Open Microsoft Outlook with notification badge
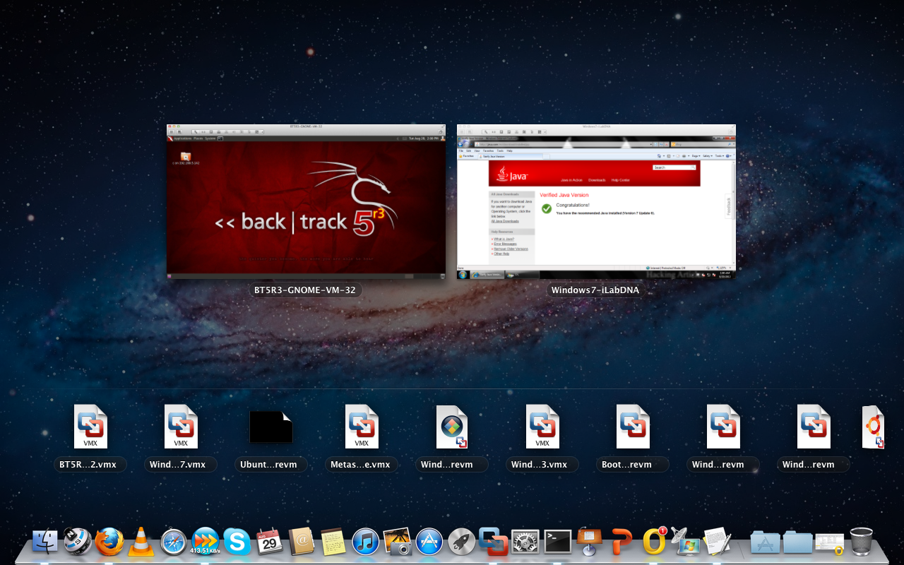The width and height of the screenshot is (904, 565). 654,542
